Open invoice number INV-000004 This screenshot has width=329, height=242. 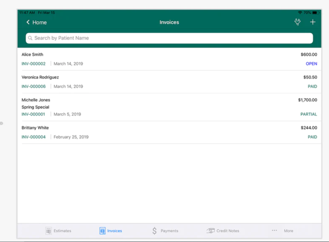click(33, 137)
